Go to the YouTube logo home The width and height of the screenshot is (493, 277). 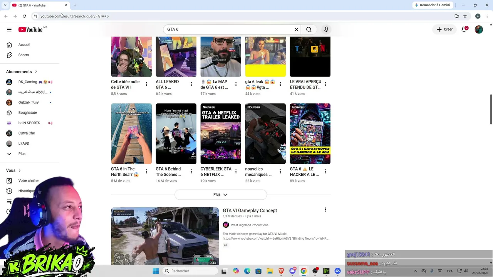[x=30, y=30]
